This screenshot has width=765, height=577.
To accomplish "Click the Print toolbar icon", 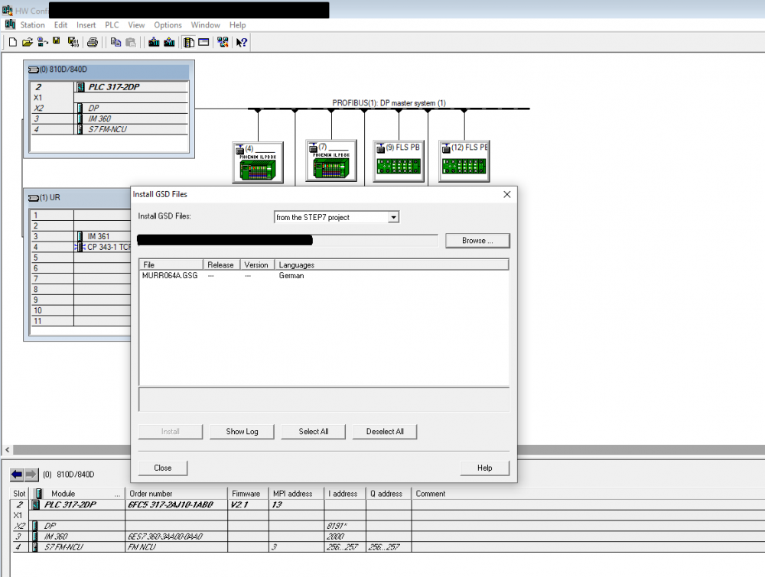I will (x=93, y=42).
